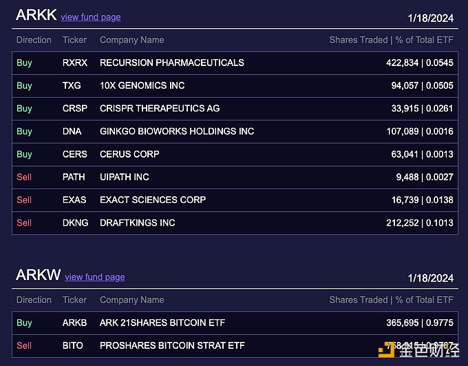Image resolution: width=468 pixels, height=366 pixels.
Task: Click Sell direction in the EXAS row
Action: [24, 200]
